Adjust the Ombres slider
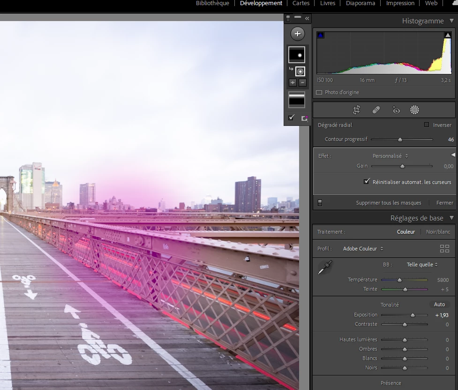 [404, 349]
